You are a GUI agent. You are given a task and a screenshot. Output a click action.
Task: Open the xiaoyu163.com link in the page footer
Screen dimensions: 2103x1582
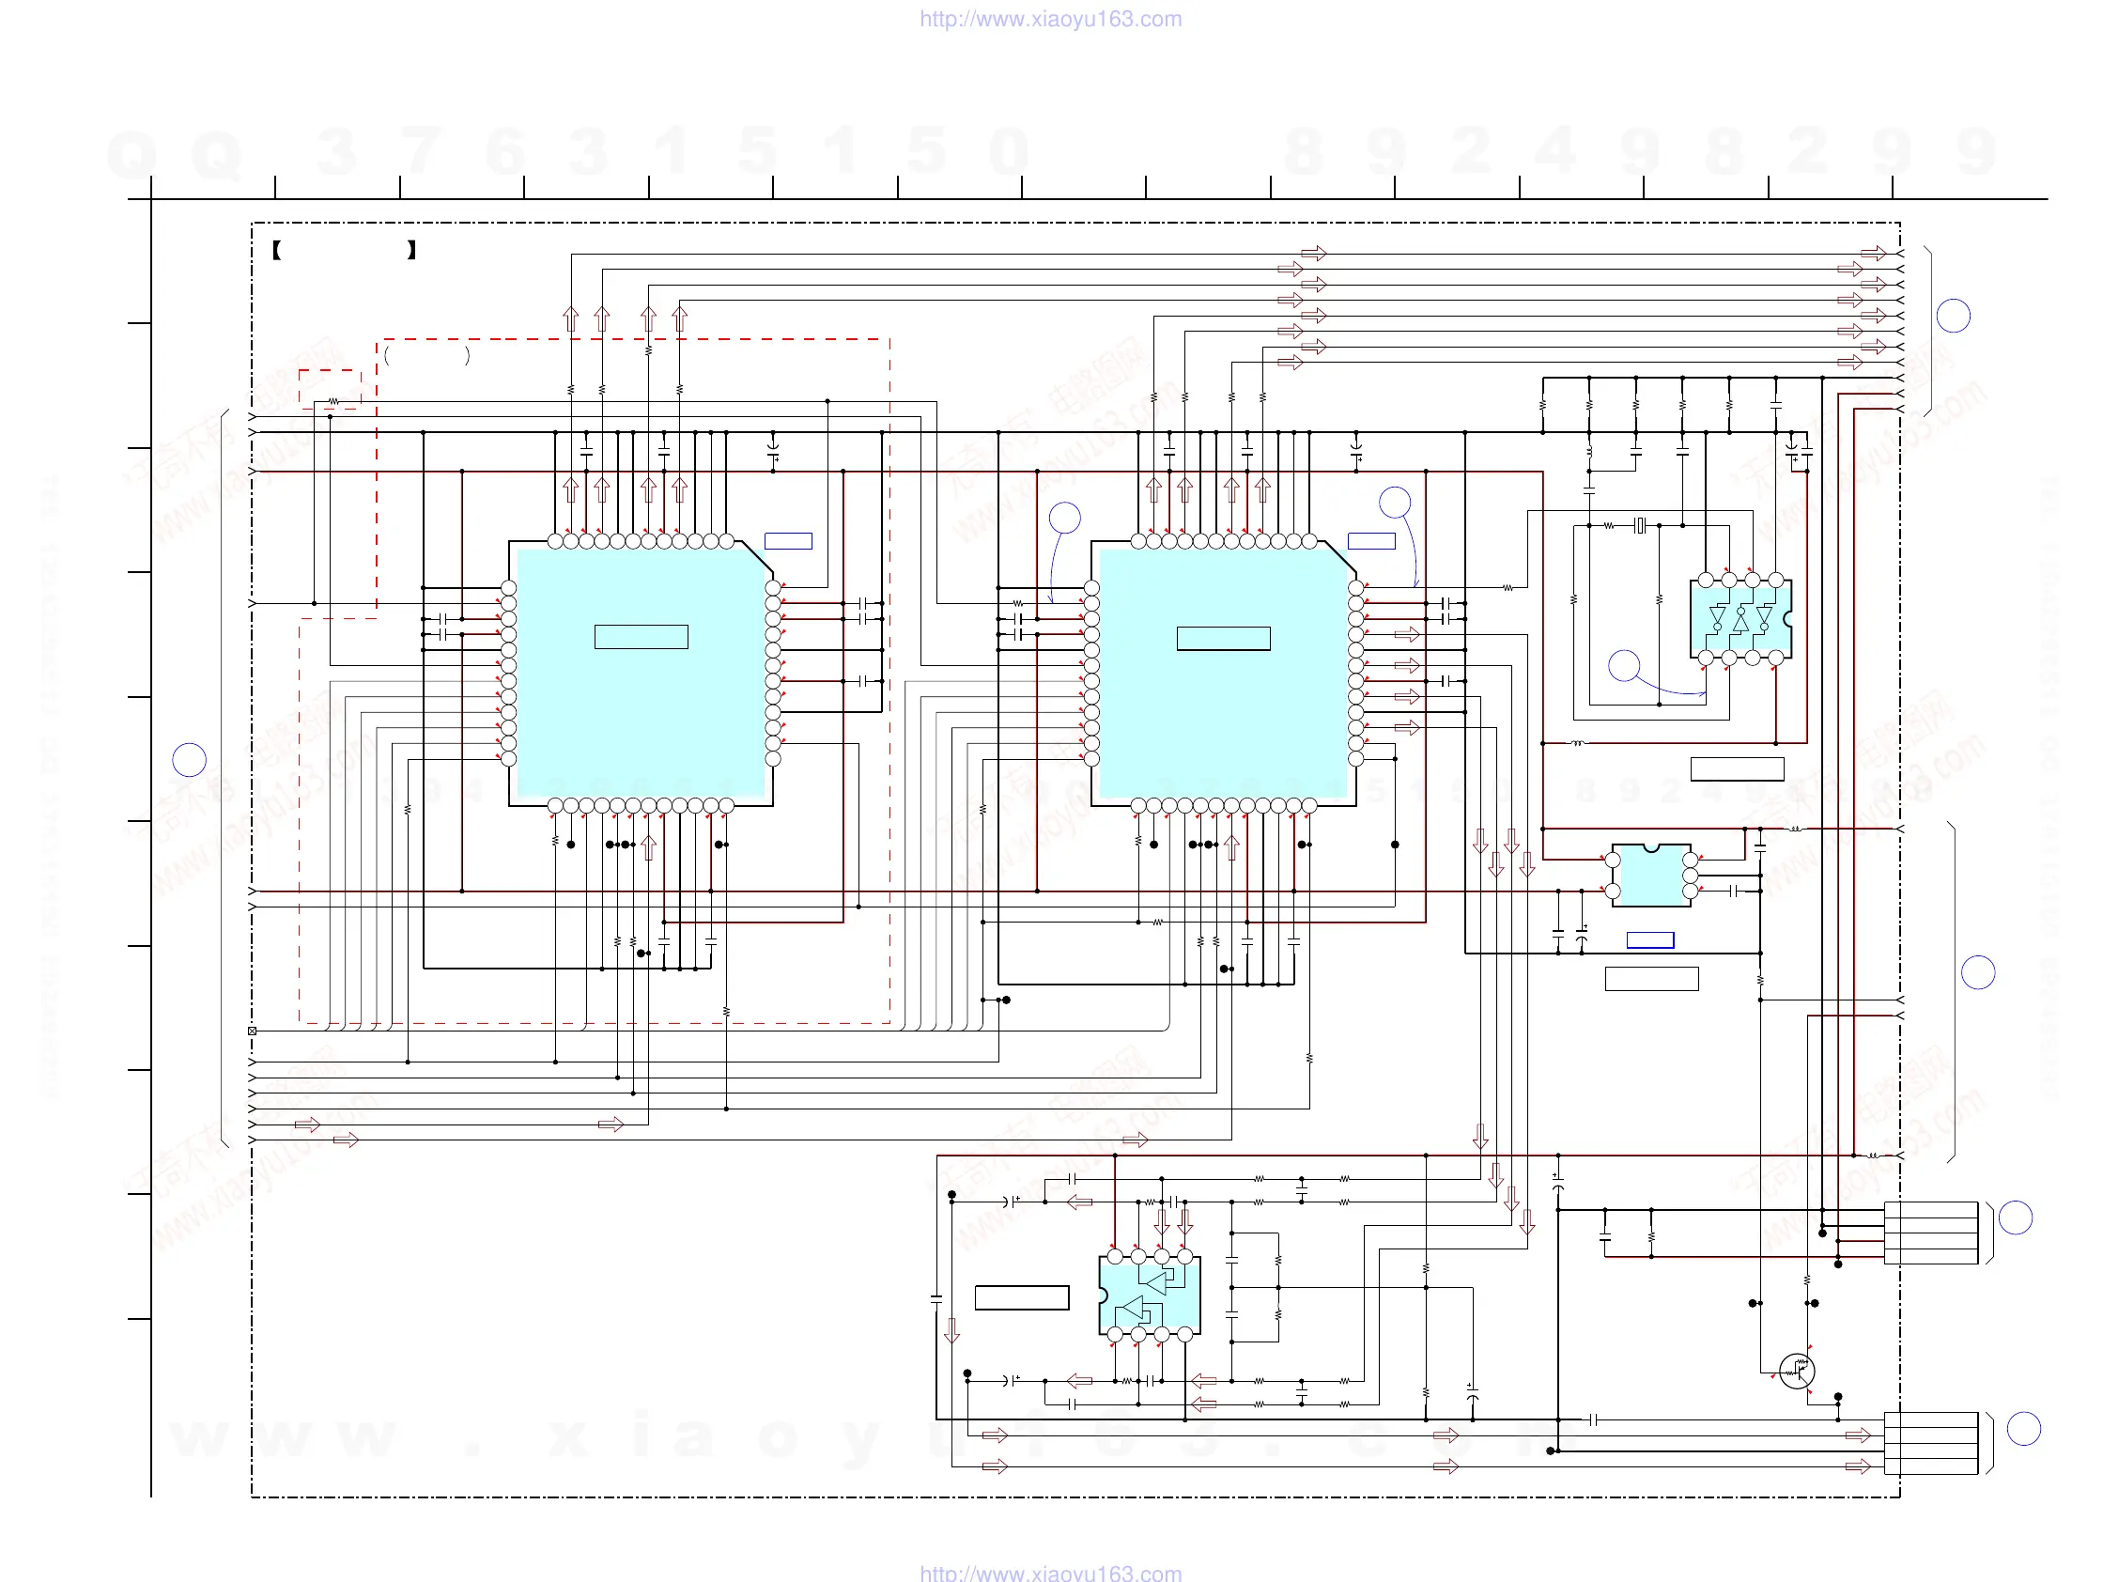1050,1574
